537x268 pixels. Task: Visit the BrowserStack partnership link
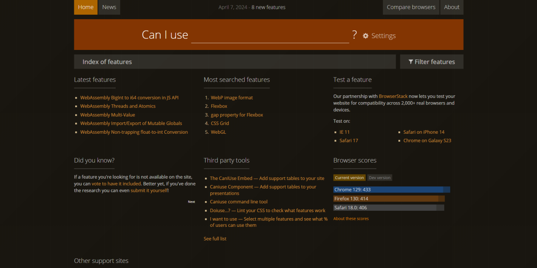393,96
